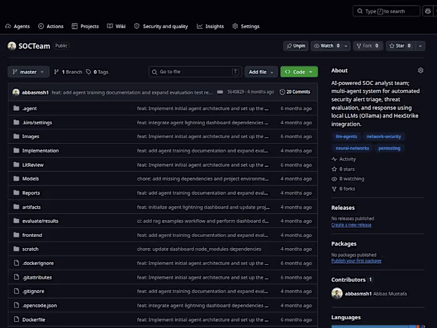The height and width of the screenshot is (328, 437).
Task: Open the Contributors heading link
Action: click(351, 280)
